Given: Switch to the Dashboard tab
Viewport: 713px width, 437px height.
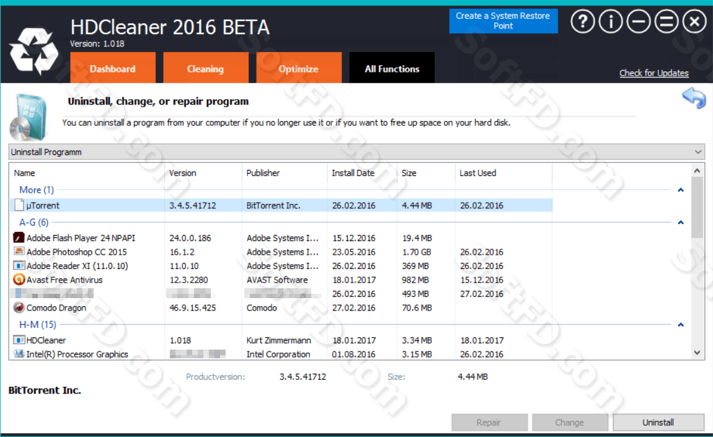Looking at the screenshot, I should click(x=113, y=68).
